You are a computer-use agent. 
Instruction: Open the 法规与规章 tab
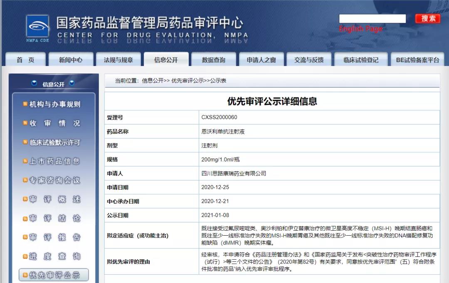pyautogui.click(x=118, y=59)
